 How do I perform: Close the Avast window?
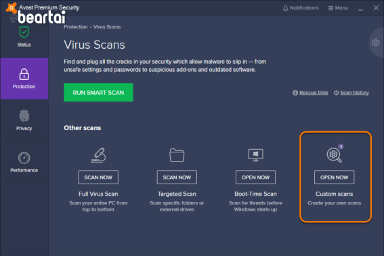tap(376, 8)
